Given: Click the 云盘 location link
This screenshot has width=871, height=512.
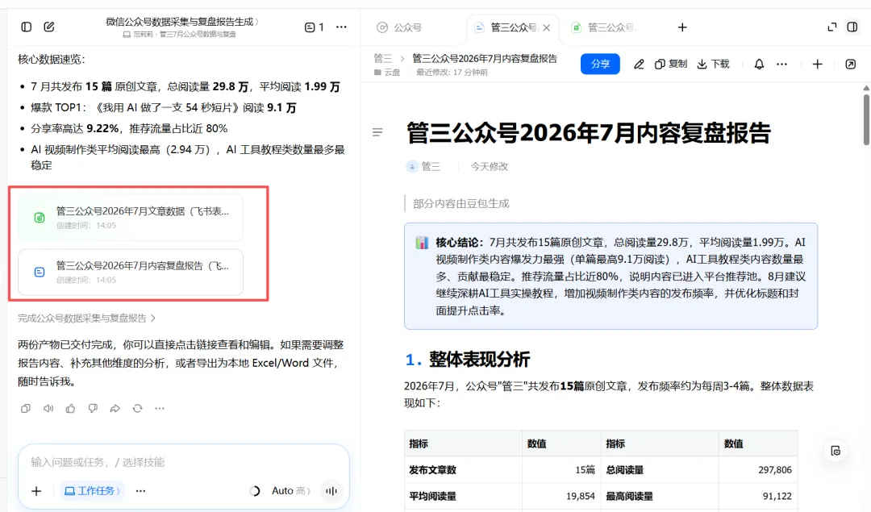Looking at the screenshot, I should [387, 73].
